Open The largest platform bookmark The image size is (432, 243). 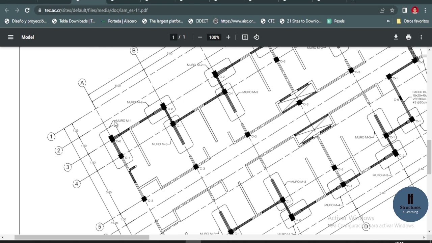(163, 21)
